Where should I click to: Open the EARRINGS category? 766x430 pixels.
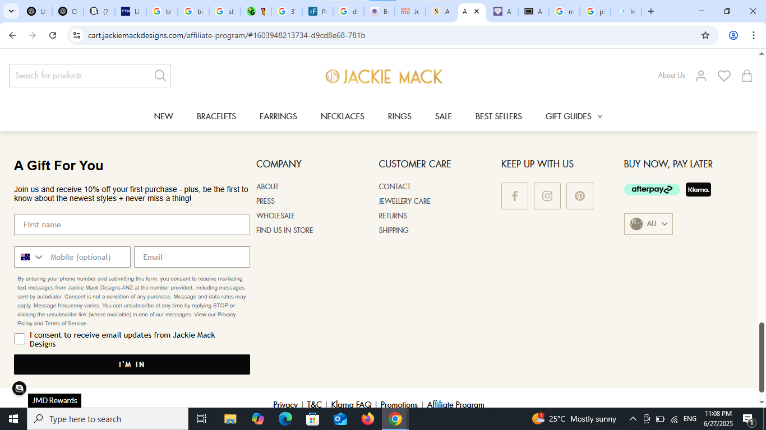(278, 116)
